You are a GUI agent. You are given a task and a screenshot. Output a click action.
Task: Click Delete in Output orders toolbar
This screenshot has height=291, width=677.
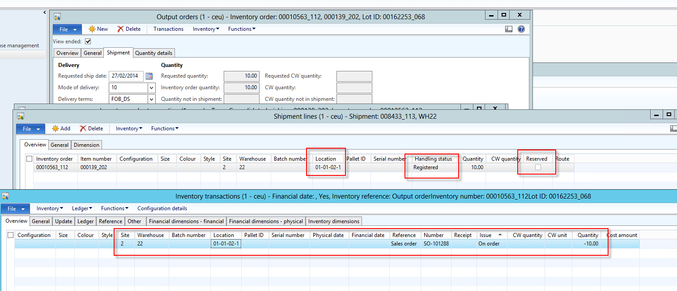click(129, 29)
